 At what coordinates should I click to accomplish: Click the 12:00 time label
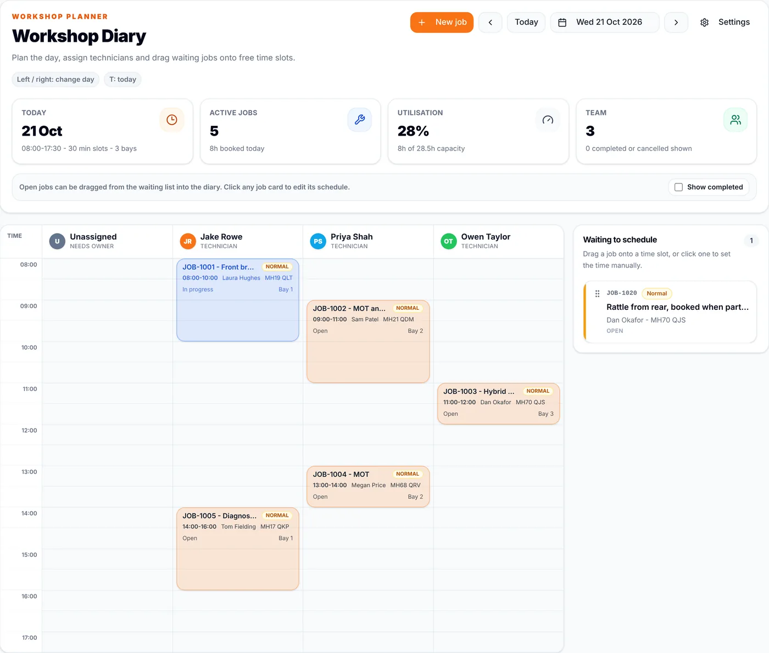click(29, 431)
